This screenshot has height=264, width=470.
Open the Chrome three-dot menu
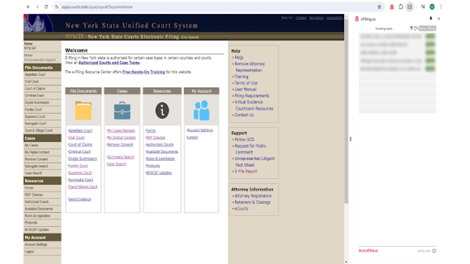pos(441,7)
